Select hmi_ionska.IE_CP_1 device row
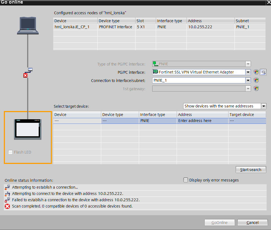 [159, 27]
